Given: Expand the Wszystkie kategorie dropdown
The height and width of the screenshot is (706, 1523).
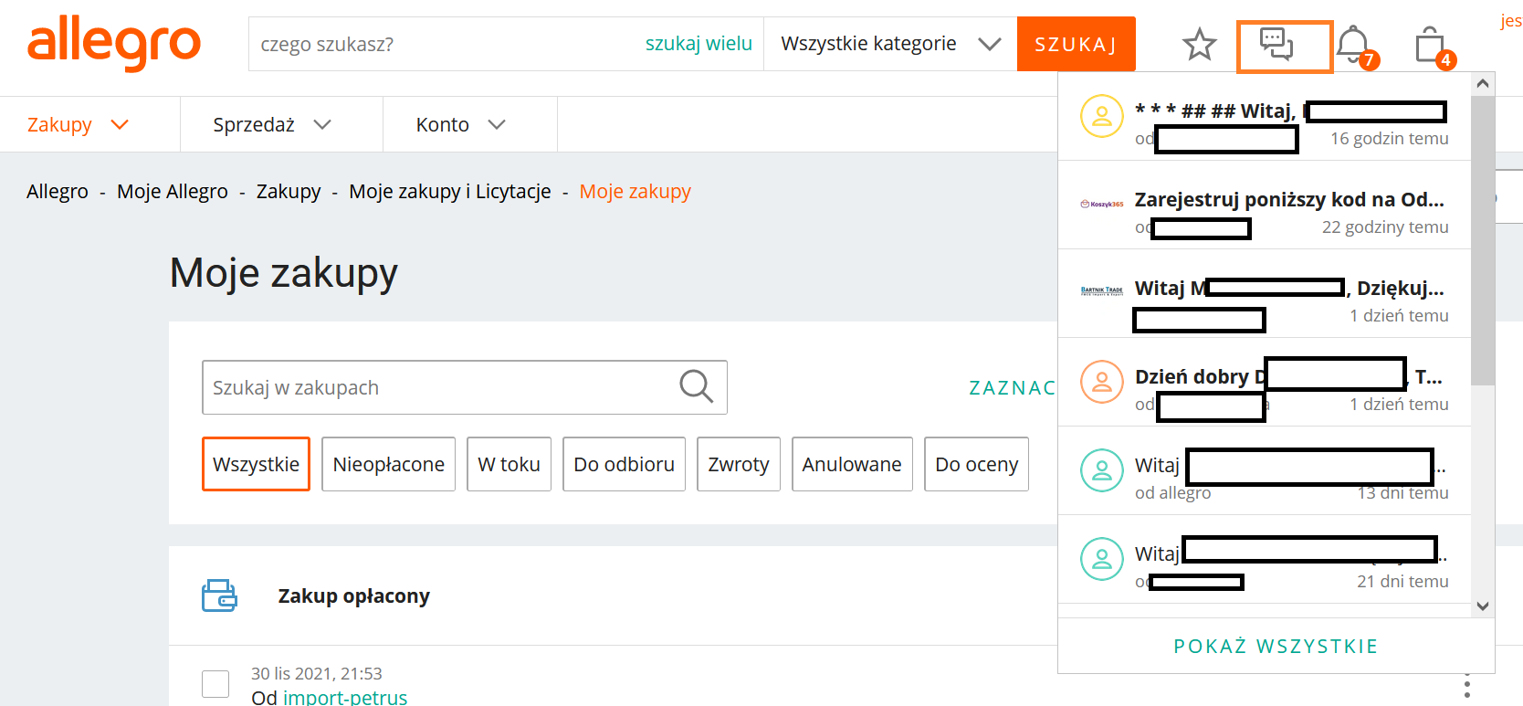Looking at the screenshot, I should pyautogui.click(x=890, y=44).
